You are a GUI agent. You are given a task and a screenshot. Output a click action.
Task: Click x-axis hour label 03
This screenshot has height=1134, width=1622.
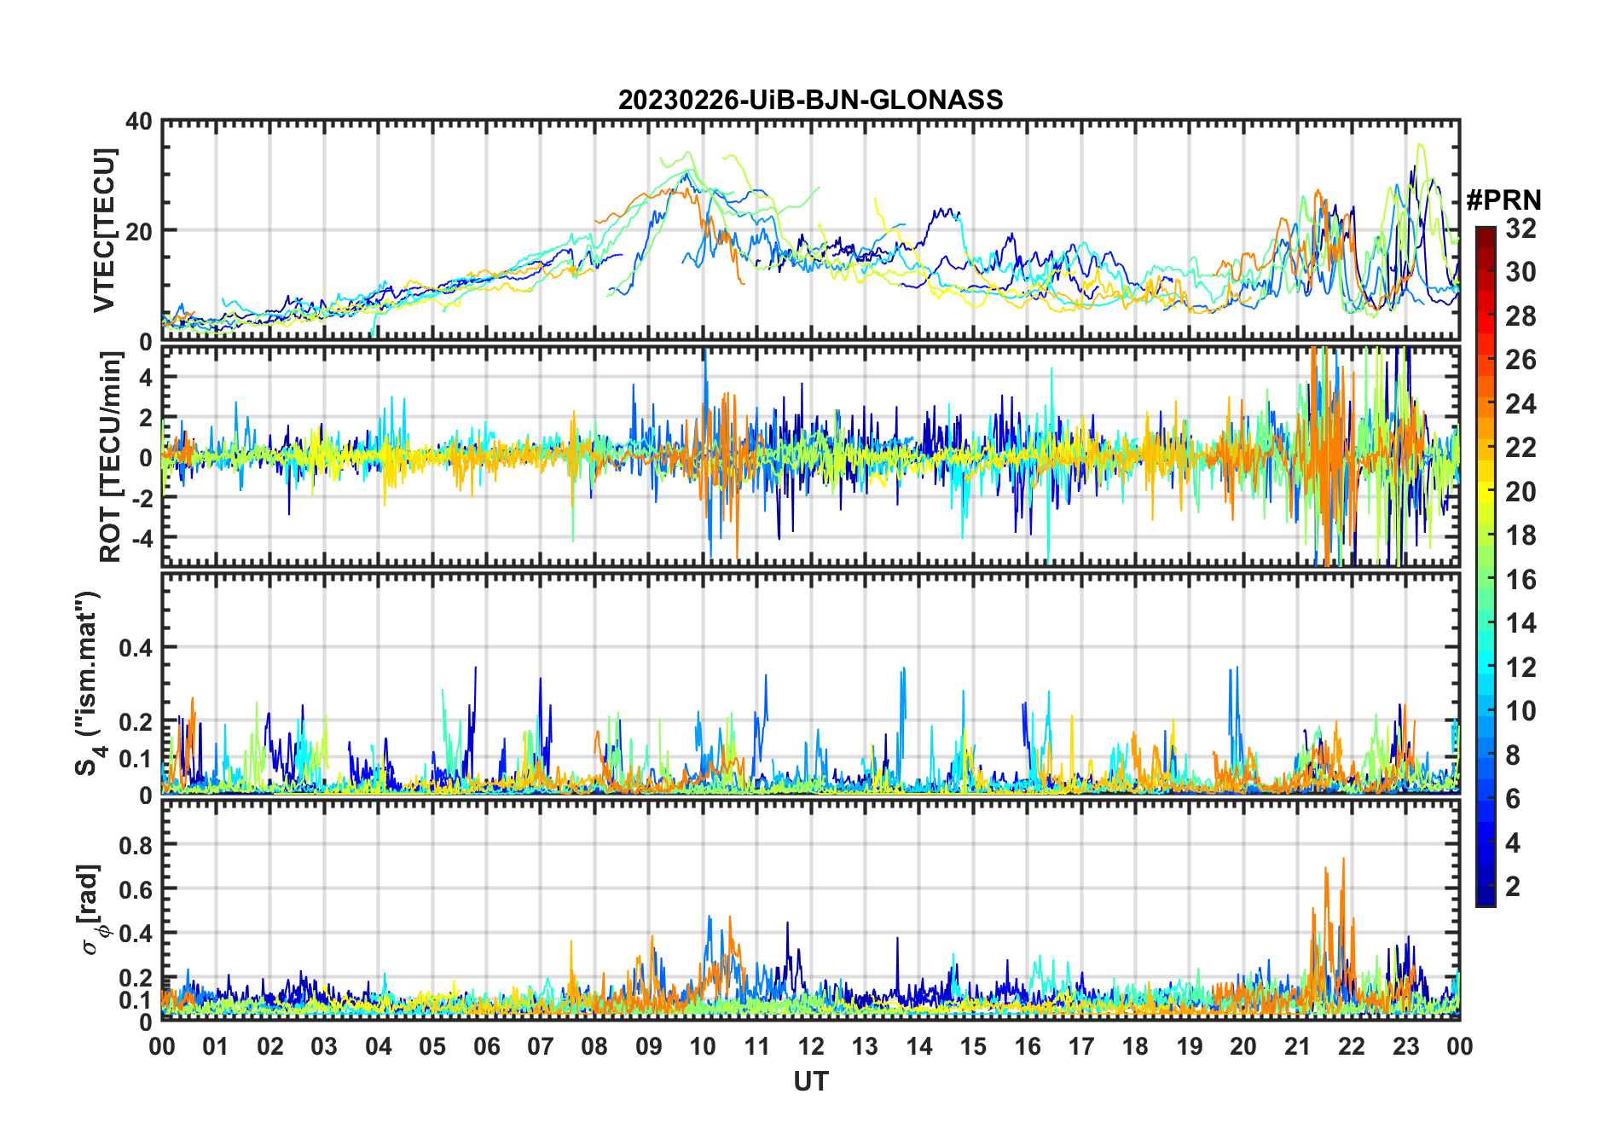pyautogui.click(x=324, y=1046)
